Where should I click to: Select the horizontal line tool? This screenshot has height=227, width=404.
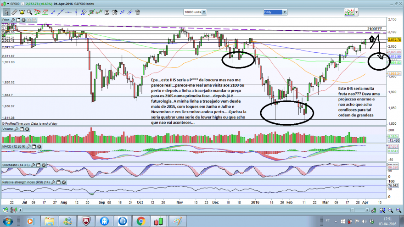[68, 12]
